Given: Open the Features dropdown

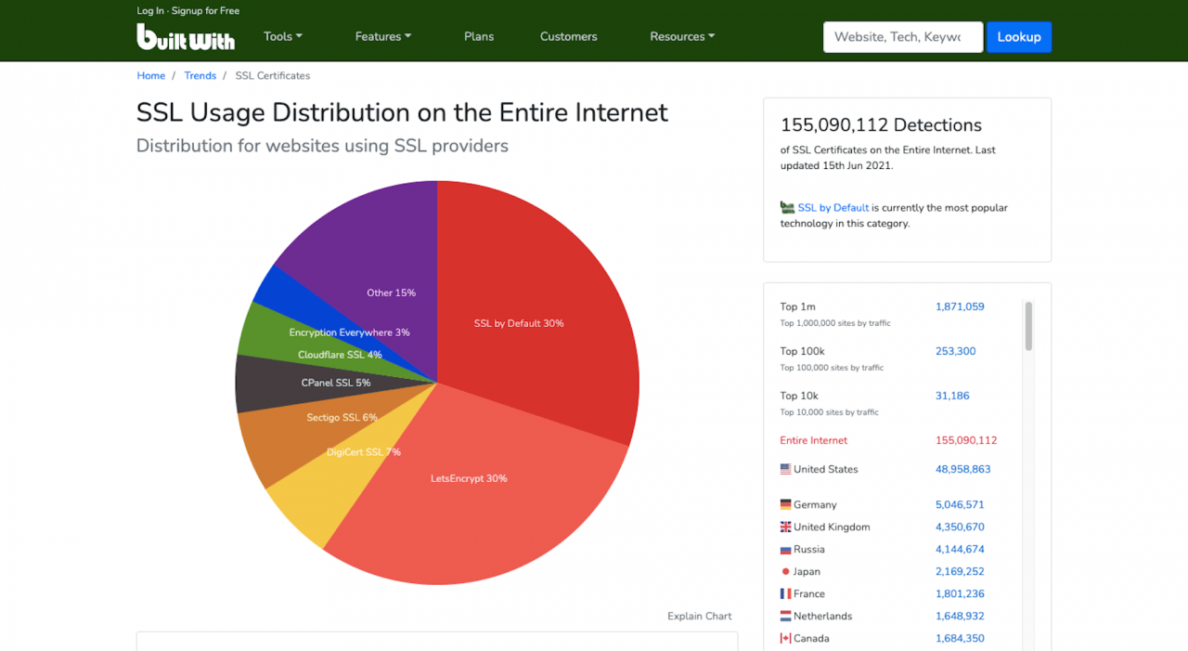Looking at the screenshot, I should click(x=382, y=36).
